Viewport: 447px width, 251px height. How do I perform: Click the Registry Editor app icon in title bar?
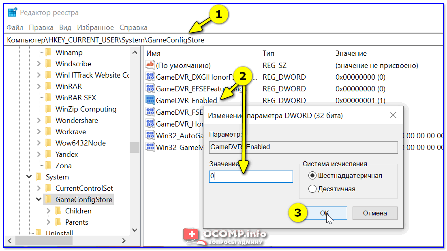(x=12, y=13)
